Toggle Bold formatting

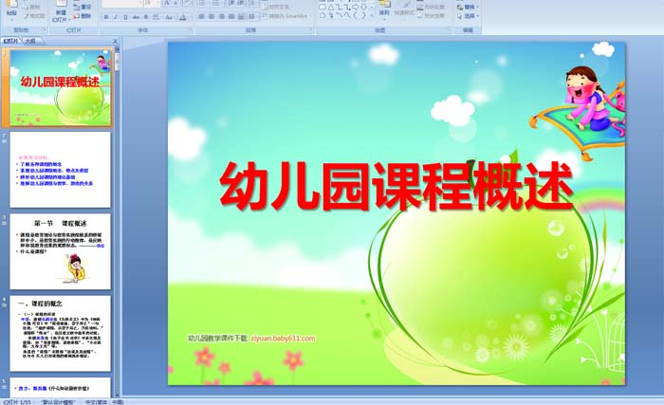(x=106, y=17)
